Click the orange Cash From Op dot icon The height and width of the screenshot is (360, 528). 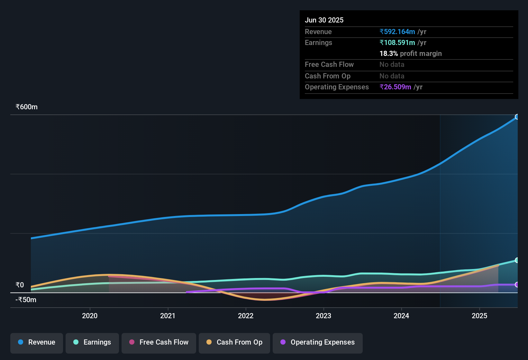[209, 342]
